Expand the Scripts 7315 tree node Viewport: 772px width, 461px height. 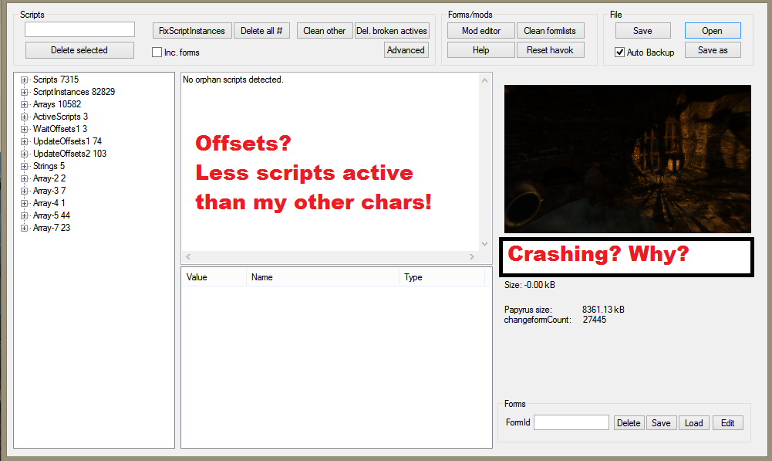24,80
